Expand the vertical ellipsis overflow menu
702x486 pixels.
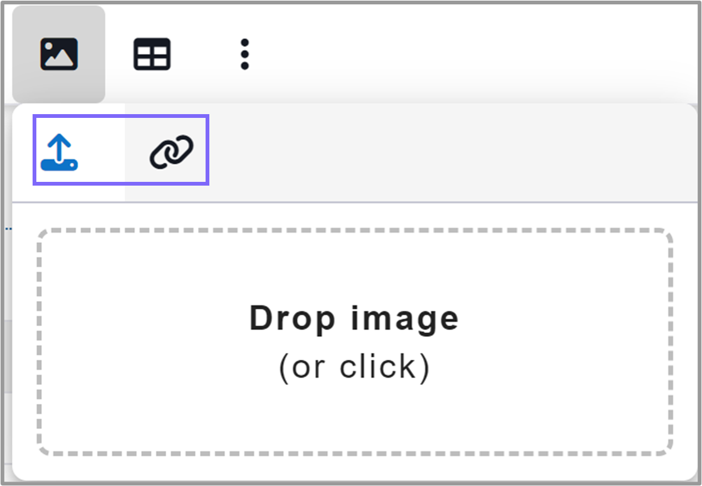[x=244, y=55]
